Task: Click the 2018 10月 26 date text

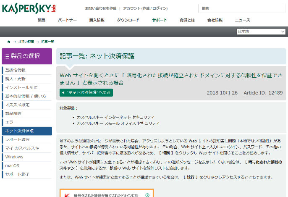Action: tap(222, 93)
